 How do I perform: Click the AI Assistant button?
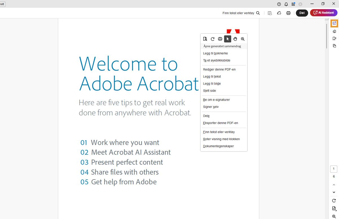tap(323, 13)
